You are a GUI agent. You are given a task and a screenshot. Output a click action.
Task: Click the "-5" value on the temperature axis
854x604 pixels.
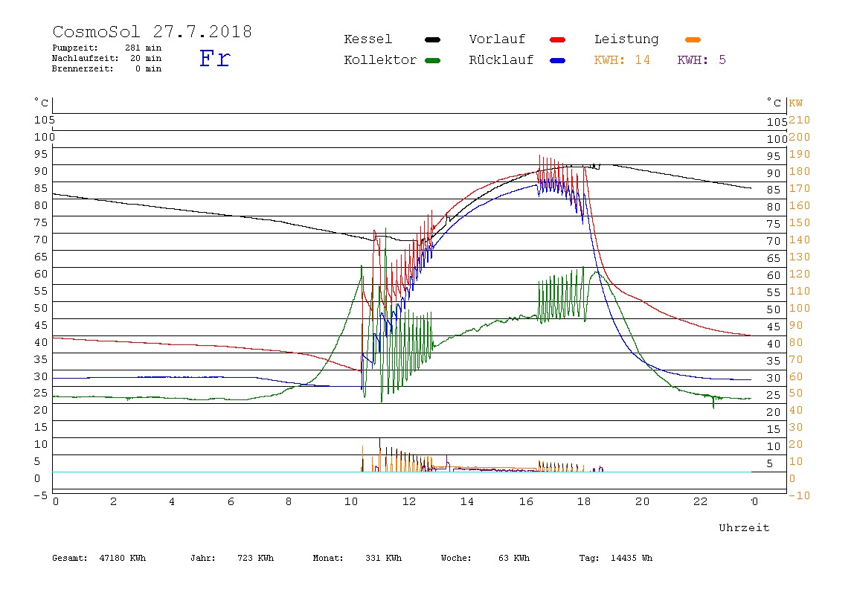point(41,495)
